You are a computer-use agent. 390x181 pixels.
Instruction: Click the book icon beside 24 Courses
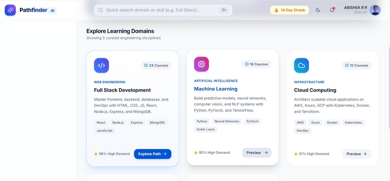click(x=146, y=65)
